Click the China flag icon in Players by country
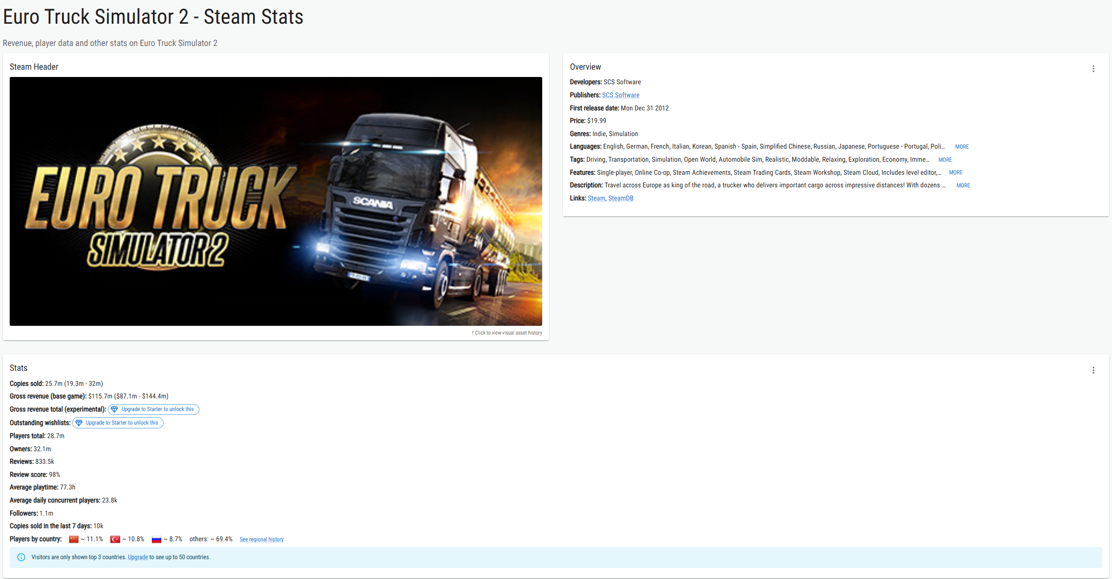This screenshot has height=579, width=1112. [x=74, y=539]
